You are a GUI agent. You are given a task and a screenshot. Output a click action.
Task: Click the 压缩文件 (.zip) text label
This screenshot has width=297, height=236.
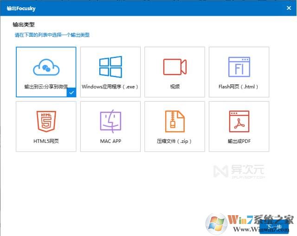tap(174, 141)
